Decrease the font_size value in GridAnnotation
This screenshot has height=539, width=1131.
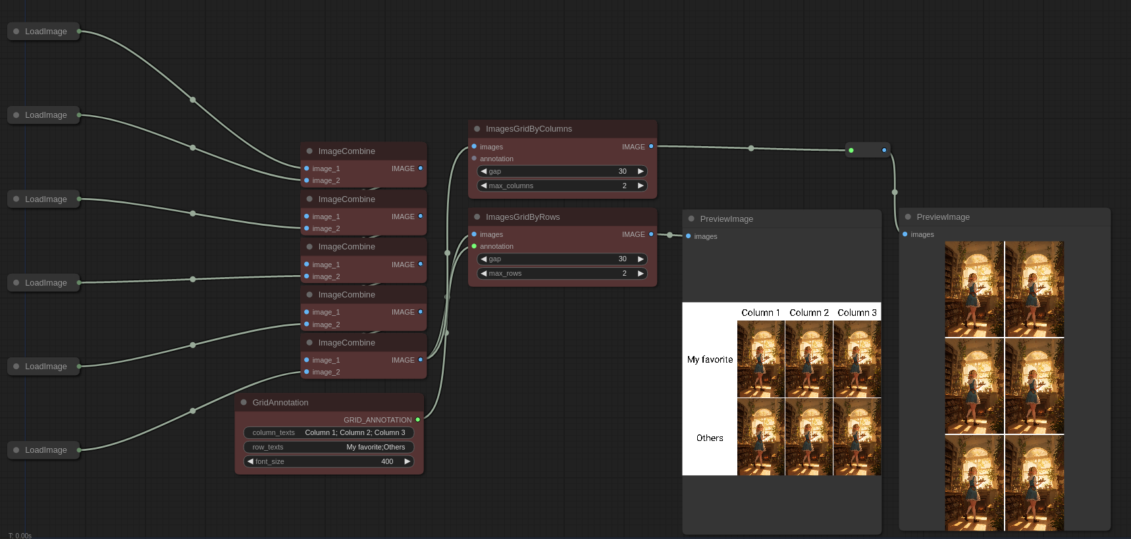click(x=250, y=461)
